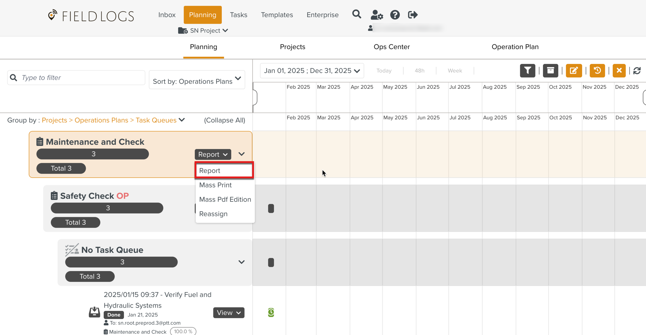Choose Reassign in the dropdown menu
The height and width of the screenshot is (335, 646).
[213, 214]
